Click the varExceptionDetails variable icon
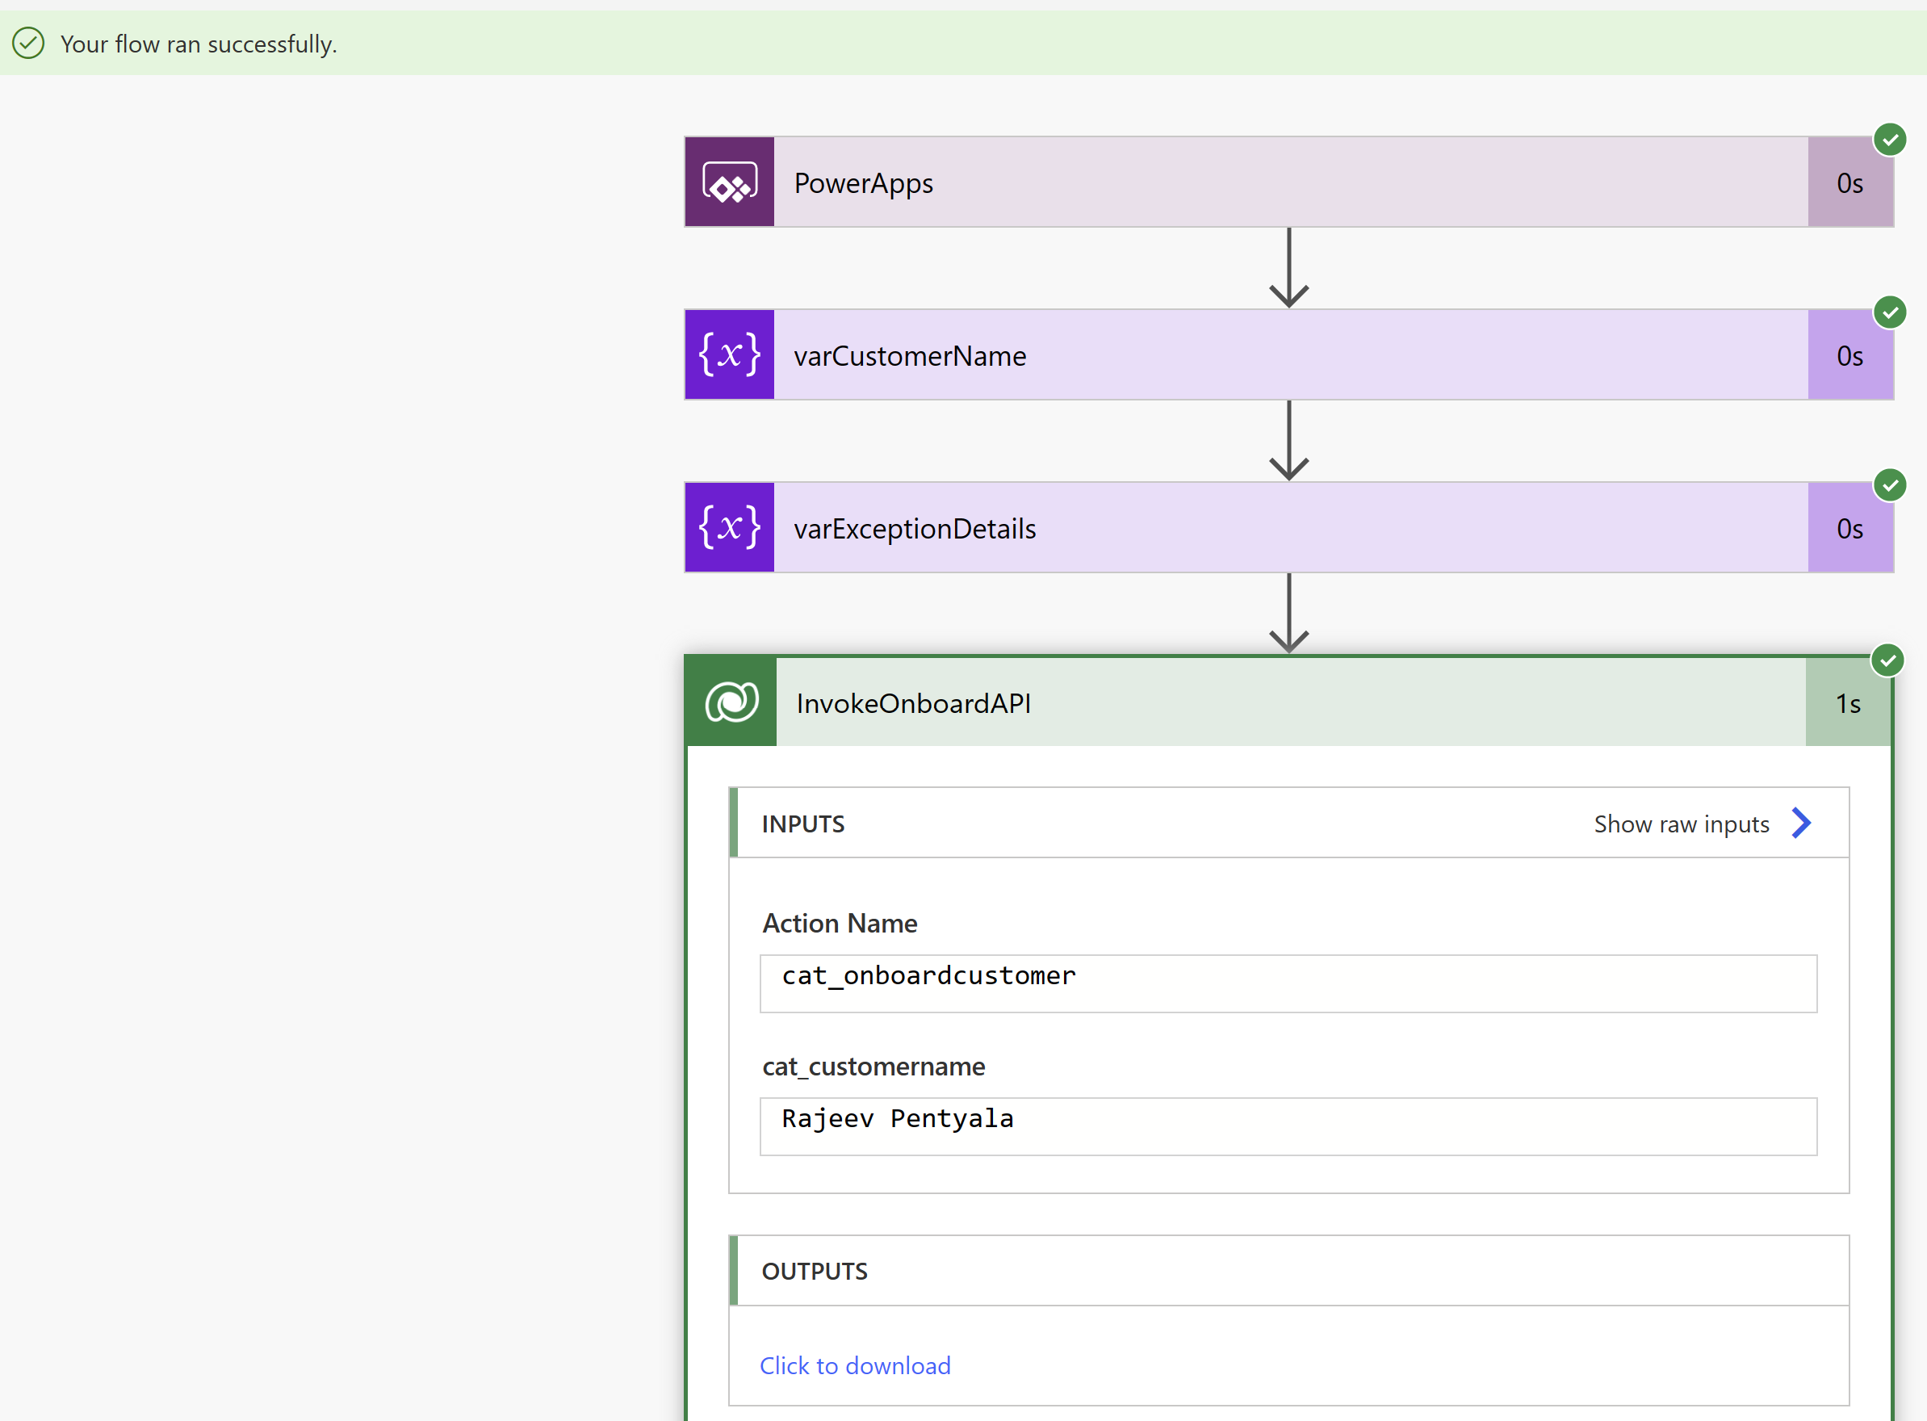The image size is (1927, 1421). coord(729,527)
